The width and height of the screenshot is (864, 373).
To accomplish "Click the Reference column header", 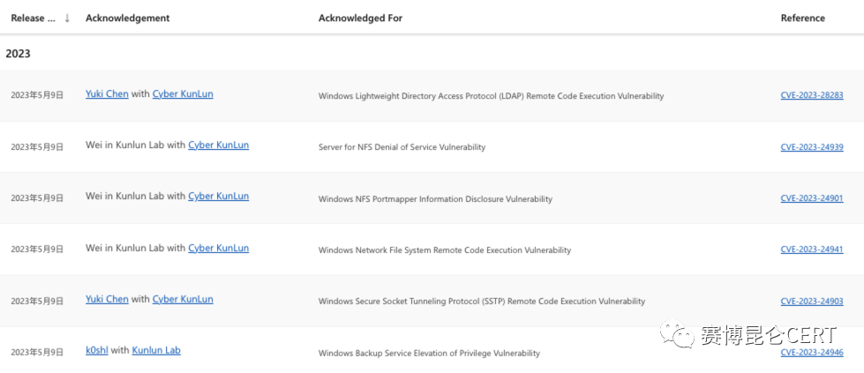I will tap(802, 18).
